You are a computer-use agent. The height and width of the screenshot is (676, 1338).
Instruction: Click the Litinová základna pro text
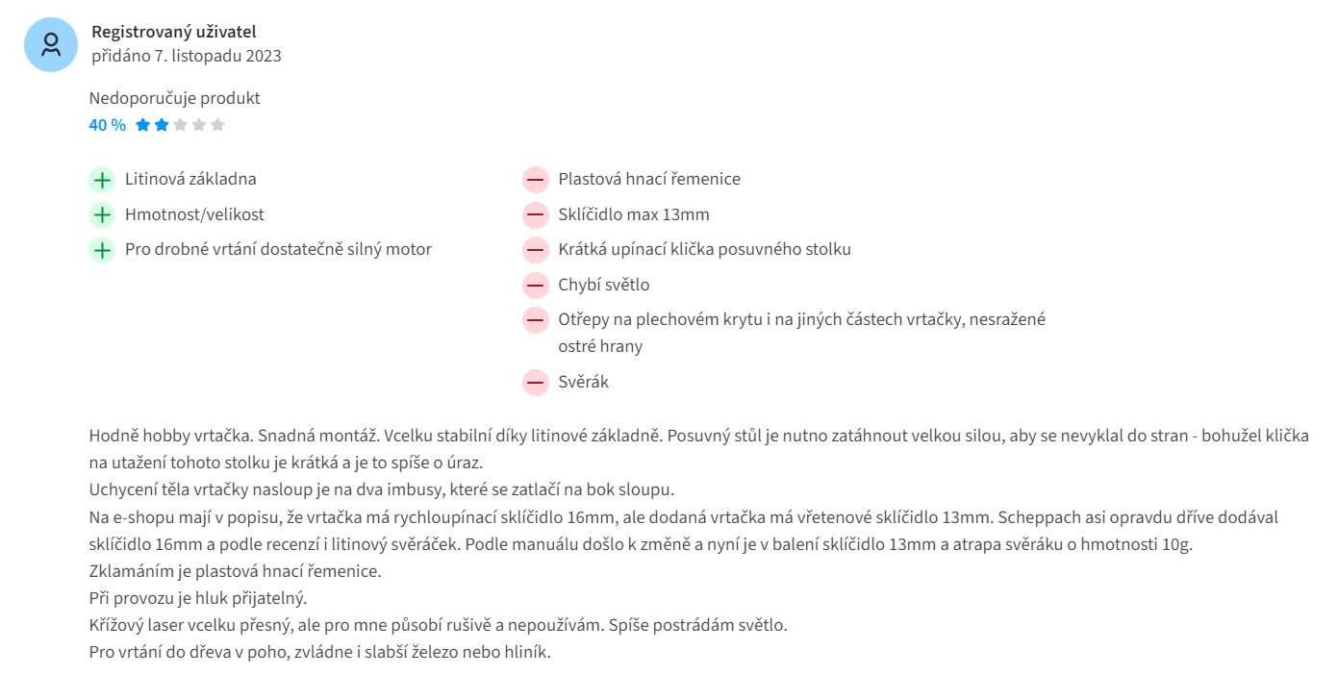pos(190,180)
